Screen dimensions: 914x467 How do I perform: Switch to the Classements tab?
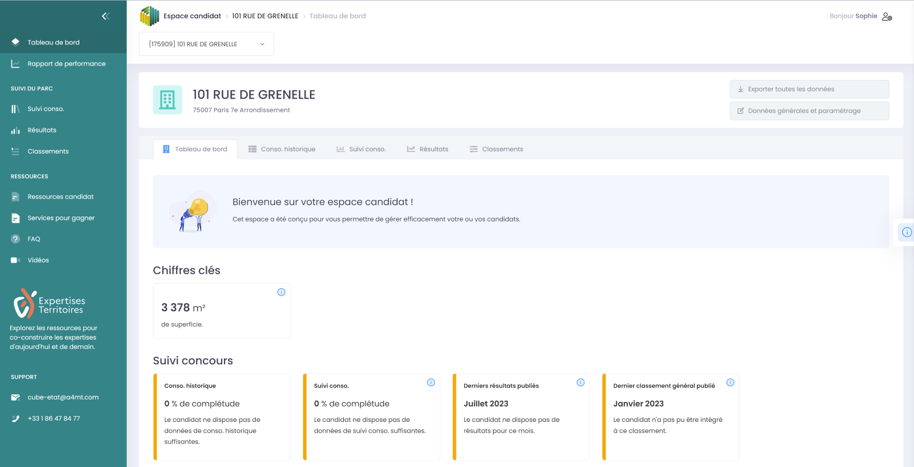[496, 149]
